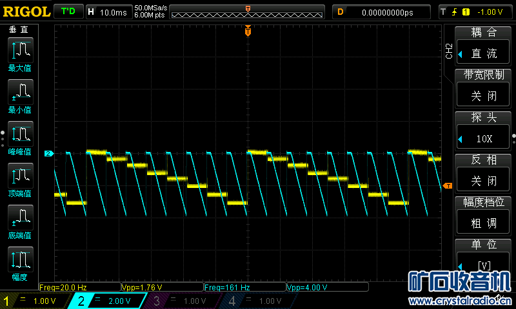Select the 峰峰值 (peak-to-peak) measurement icon
The width and height of the screenshot is (516, 309).
[19, 134]
